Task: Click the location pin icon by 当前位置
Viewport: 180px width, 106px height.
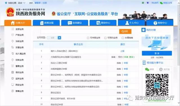Action: [x=6, y=3]
